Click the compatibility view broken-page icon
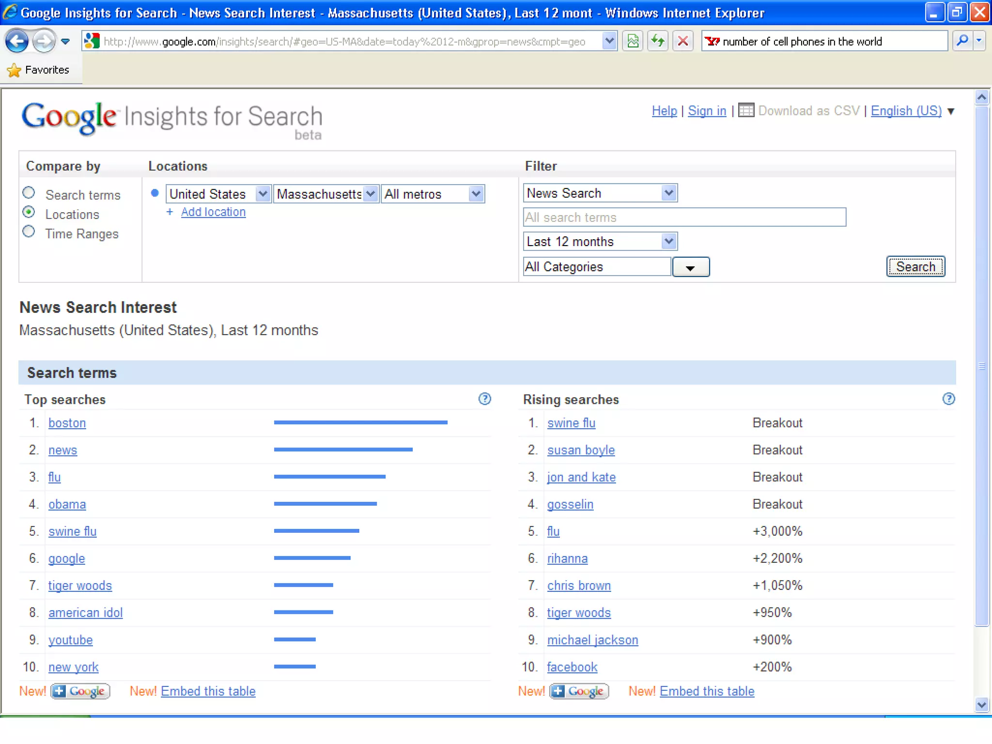Screen dimensions: 992x744 [x=633, y=41]
